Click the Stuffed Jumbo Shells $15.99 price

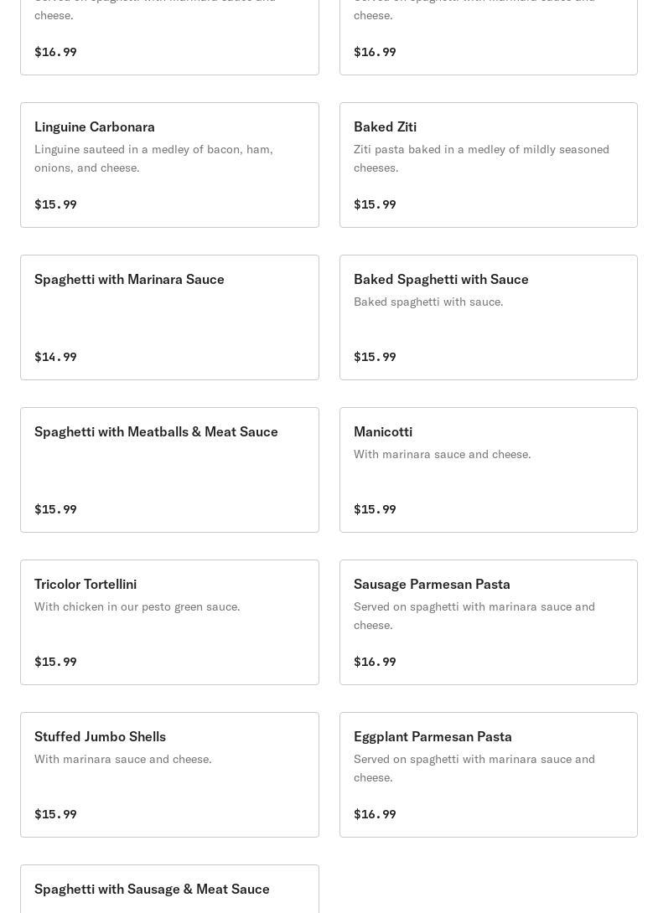pos(55,814)
